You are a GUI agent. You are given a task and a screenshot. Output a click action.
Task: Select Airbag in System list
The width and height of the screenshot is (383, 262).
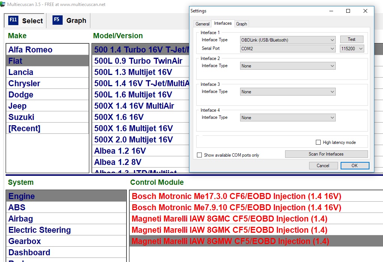coord(66,219)
